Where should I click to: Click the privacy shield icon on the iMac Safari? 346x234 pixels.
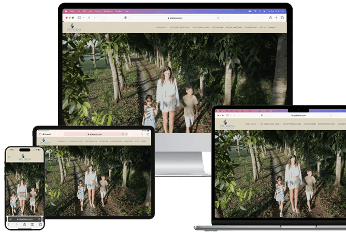tap(125, 18)
